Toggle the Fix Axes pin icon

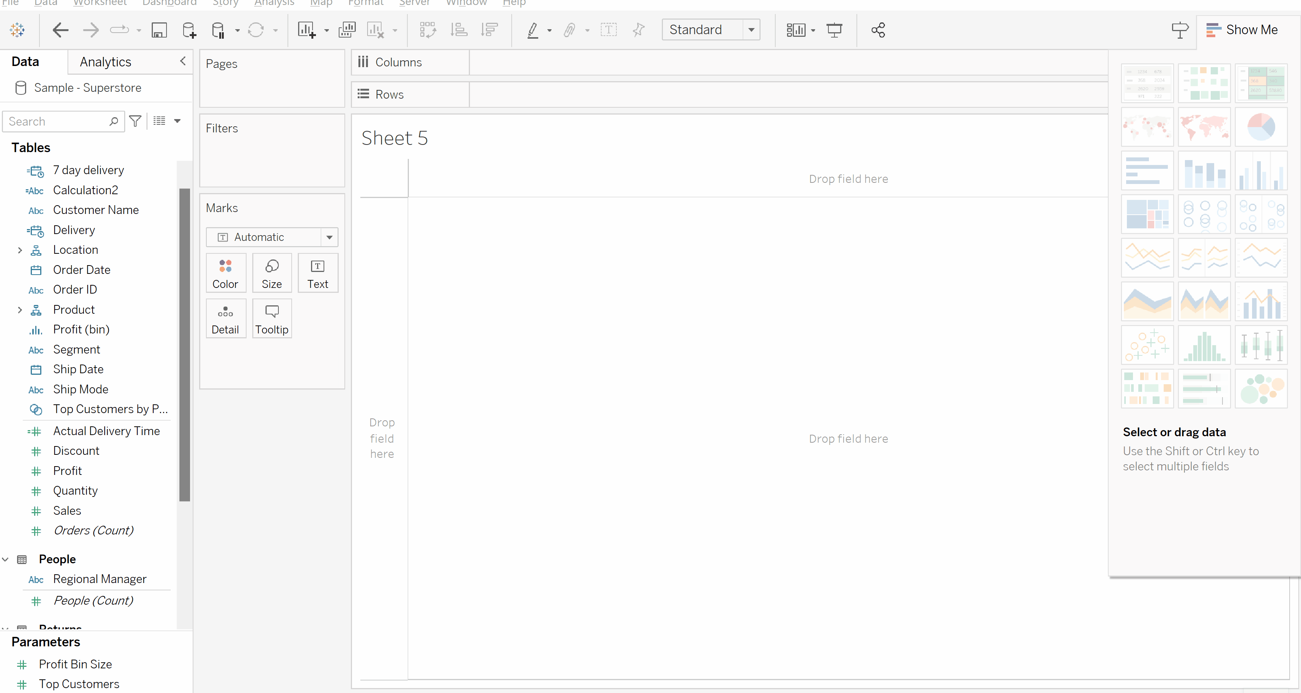pos(638,30)
